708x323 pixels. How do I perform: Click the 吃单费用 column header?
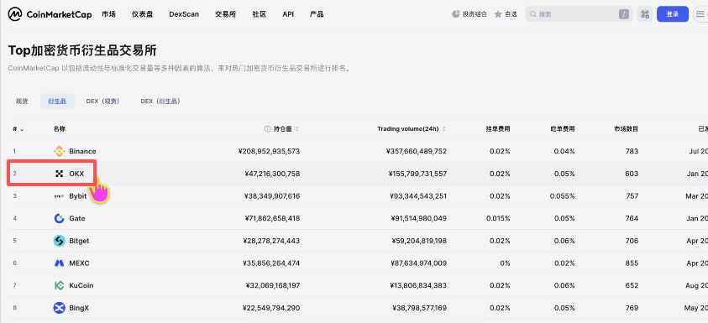click(x=563, y=129)
